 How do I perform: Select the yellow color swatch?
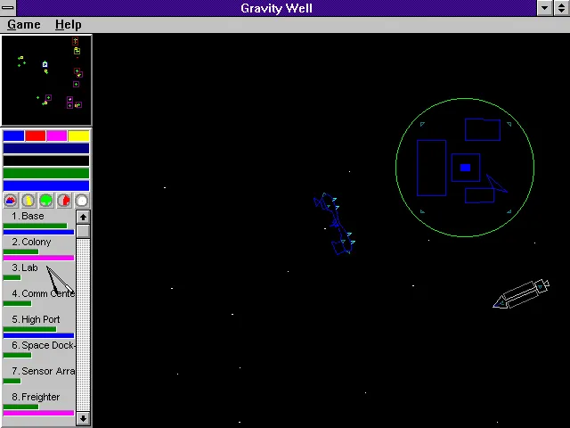tap(78, 136)
